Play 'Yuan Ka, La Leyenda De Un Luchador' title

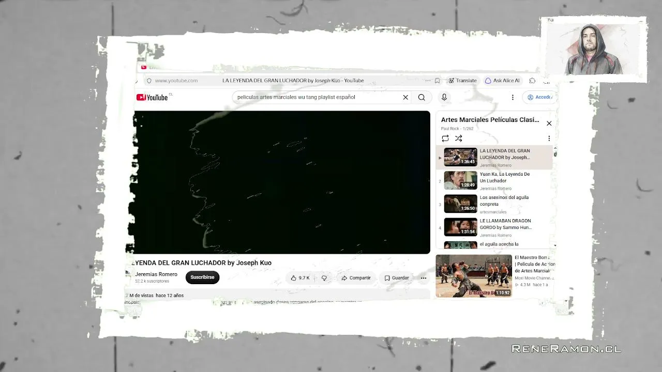coord(505,177)
